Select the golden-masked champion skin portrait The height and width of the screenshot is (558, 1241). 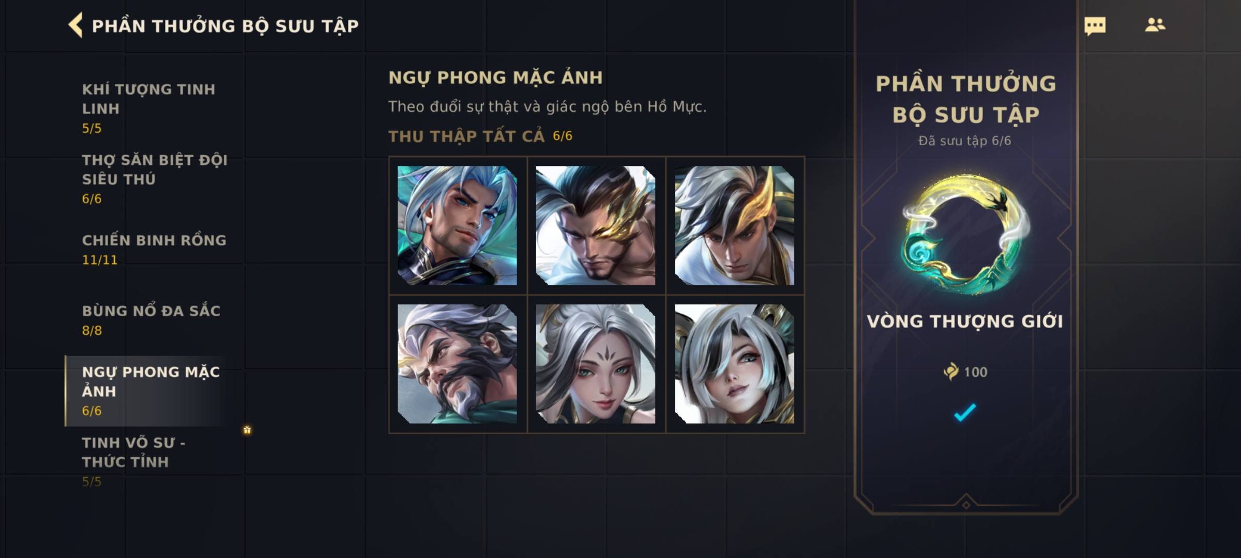click(596, 225)
